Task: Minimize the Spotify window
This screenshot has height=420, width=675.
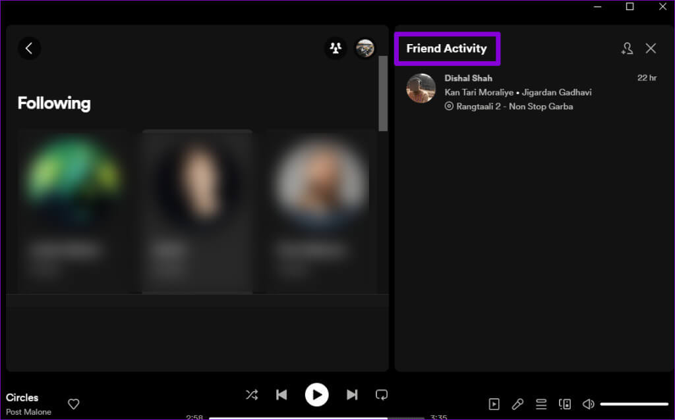Action: coord(597,7)
